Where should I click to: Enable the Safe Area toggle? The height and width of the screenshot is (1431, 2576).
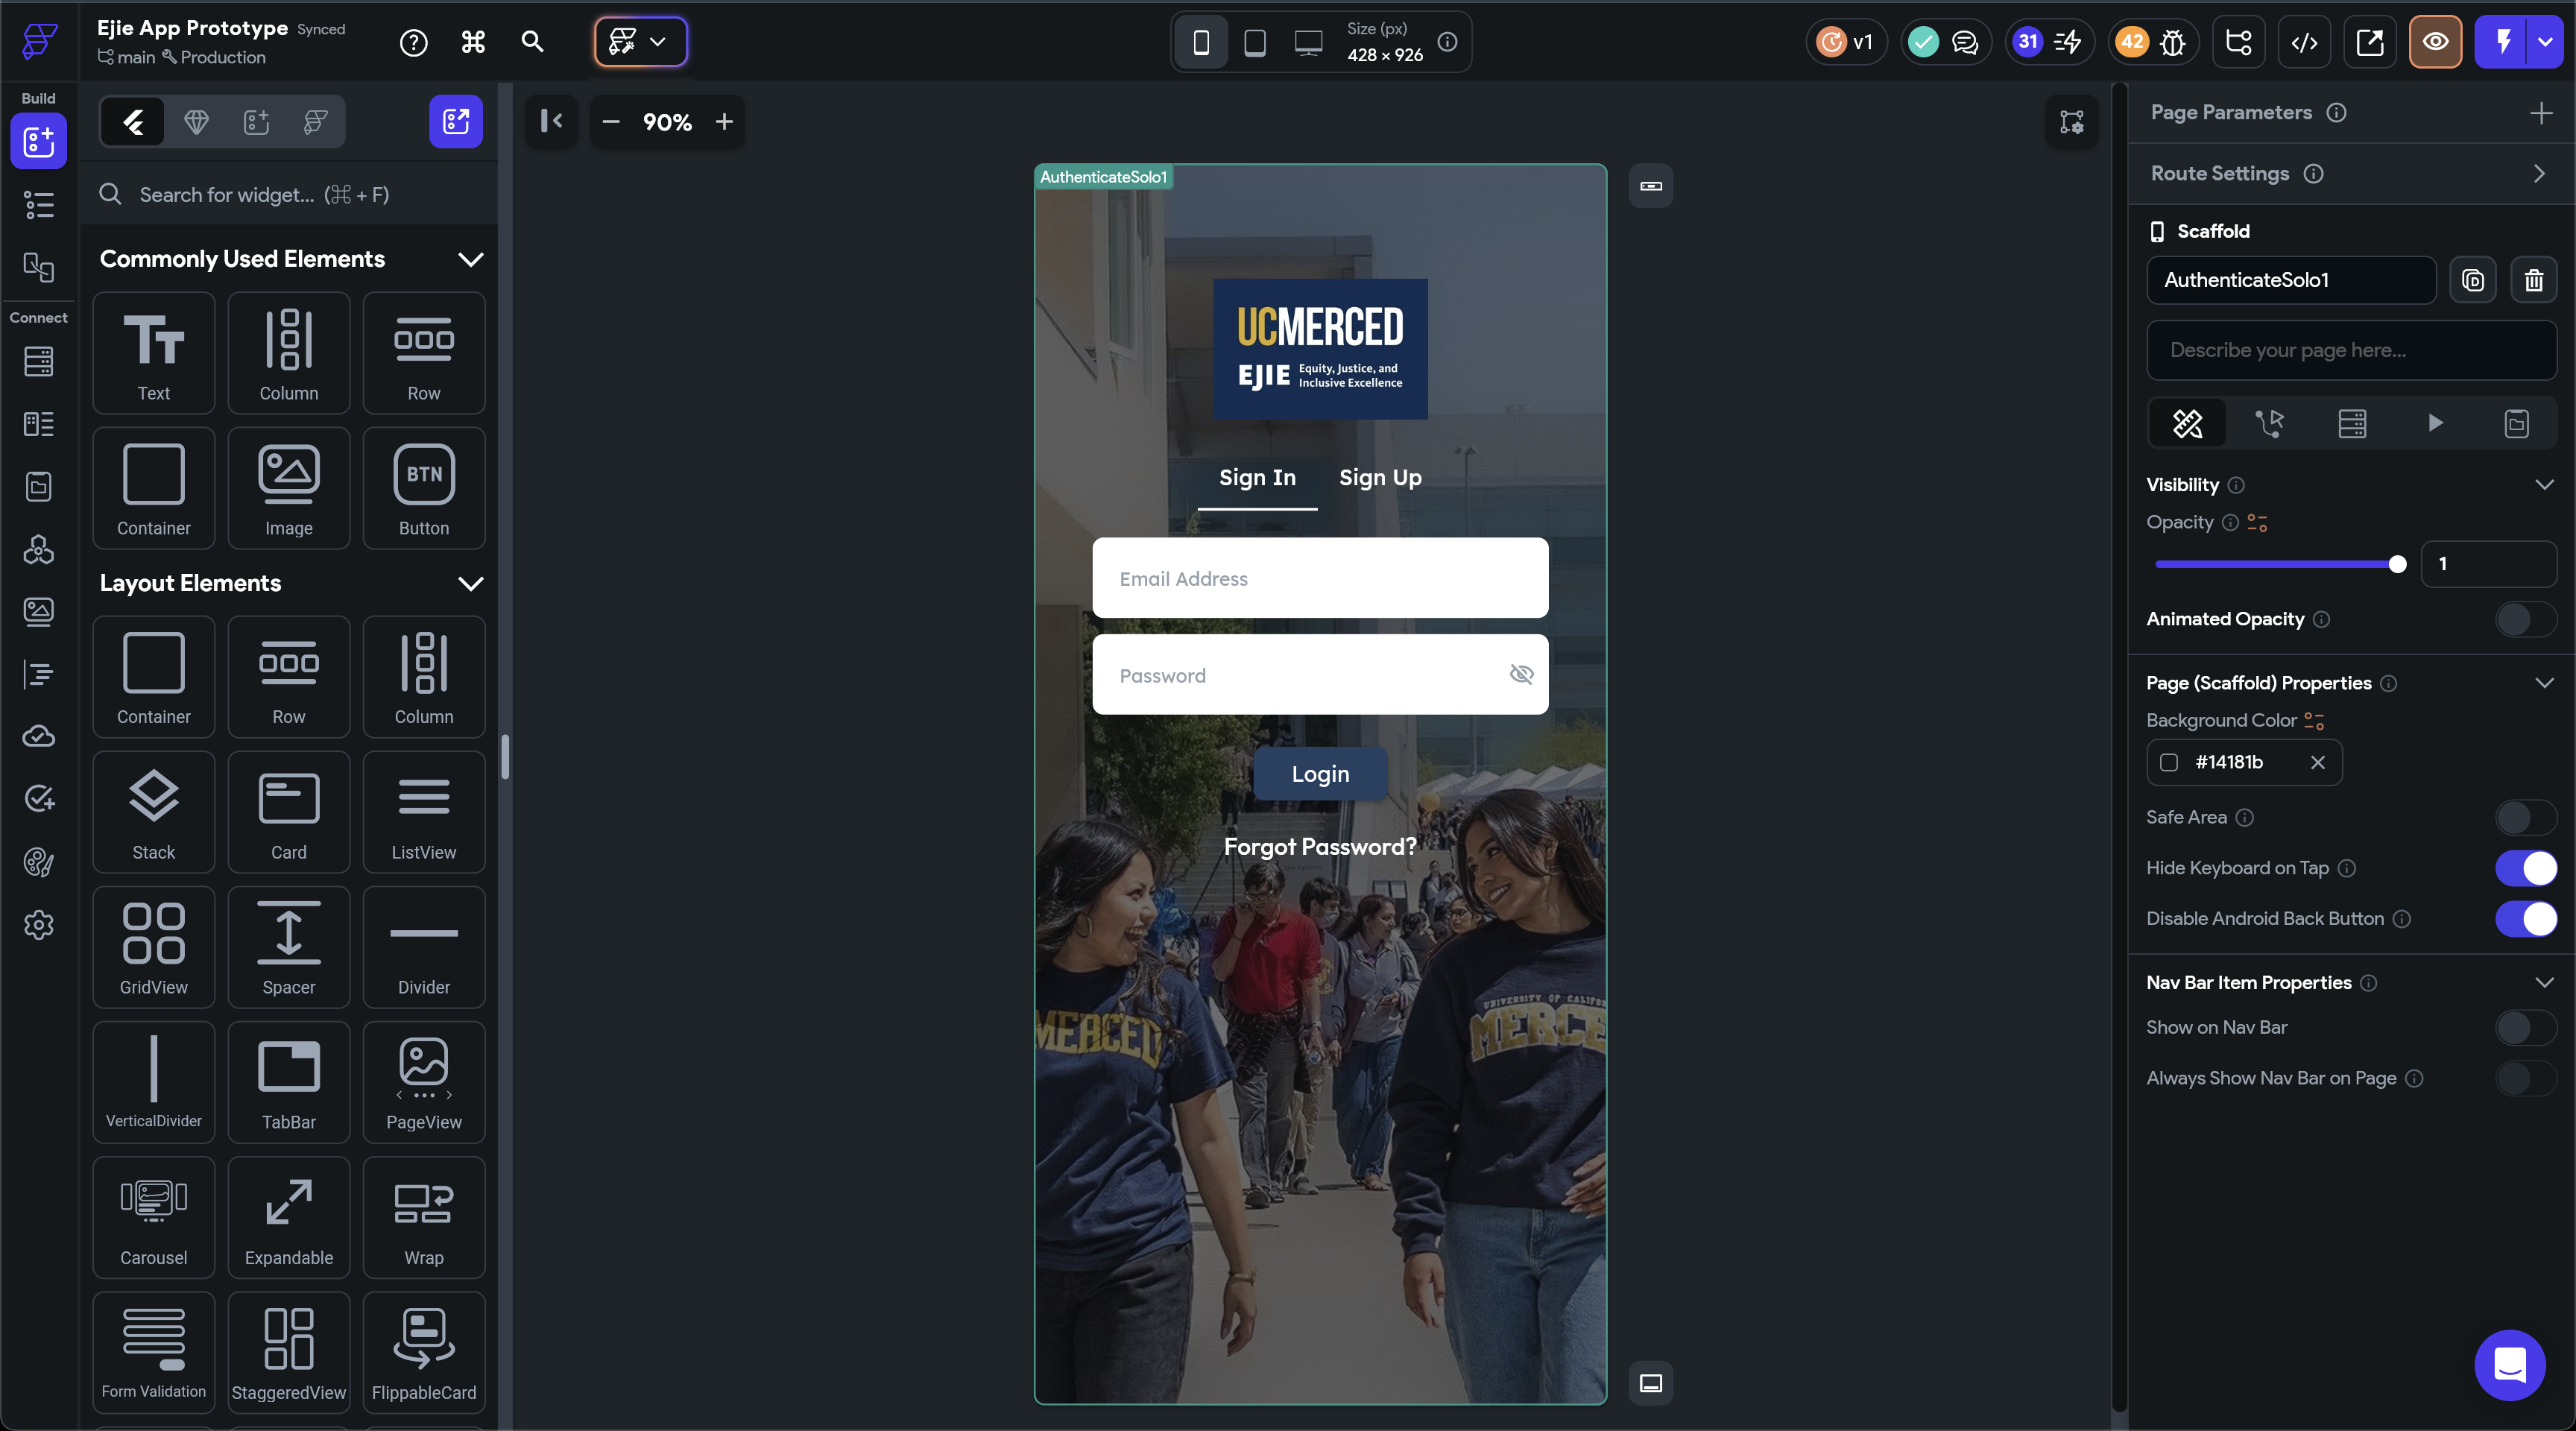pos(2525,818)
